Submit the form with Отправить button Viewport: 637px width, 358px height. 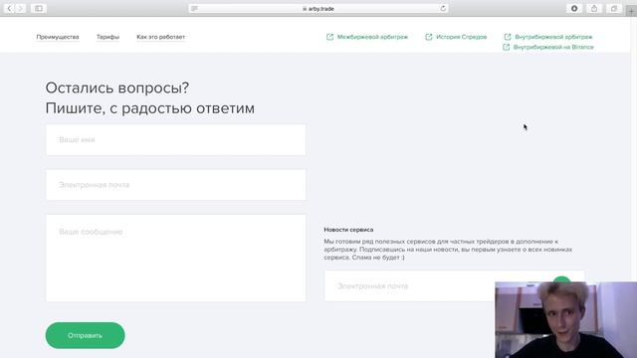(85, 335)
